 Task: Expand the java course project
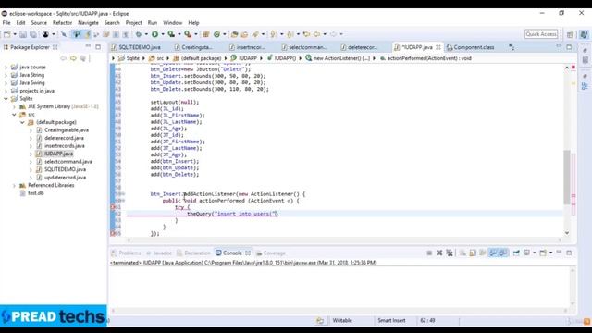(6, 68)
